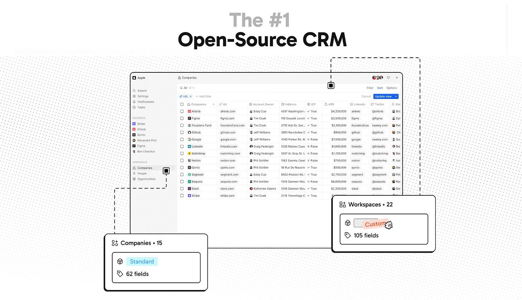
Task: Open the Airbnb company chip in table
Action: pyautogui.click(x=194, y=111)
